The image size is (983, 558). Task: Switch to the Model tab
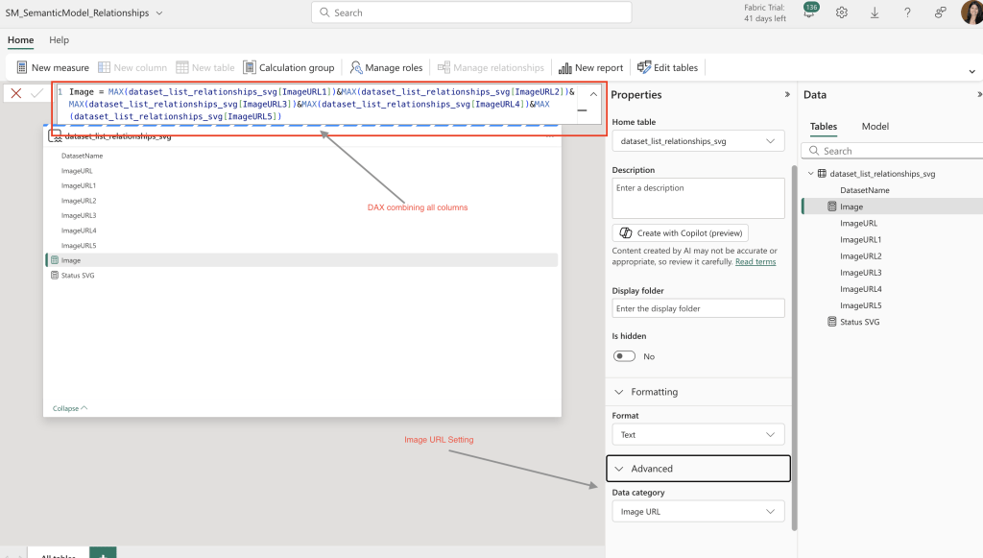875,126
